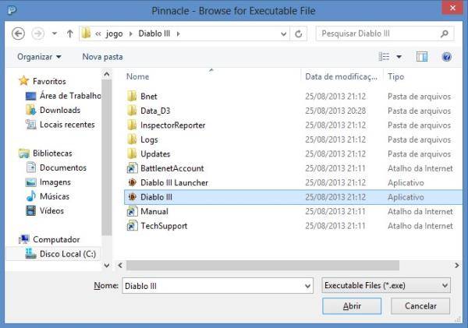The height and width of the screenshot is (328, 468).
Task: Click the Abrir button
Action: click(352, 306)
